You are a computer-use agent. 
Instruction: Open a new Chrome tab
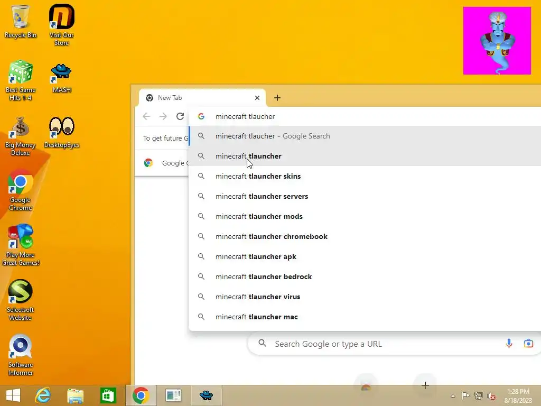tap(277, 98)
